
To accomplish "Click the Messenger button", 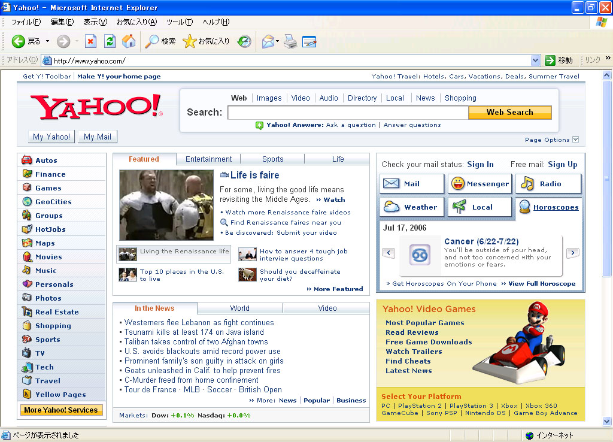I will 480,183.
